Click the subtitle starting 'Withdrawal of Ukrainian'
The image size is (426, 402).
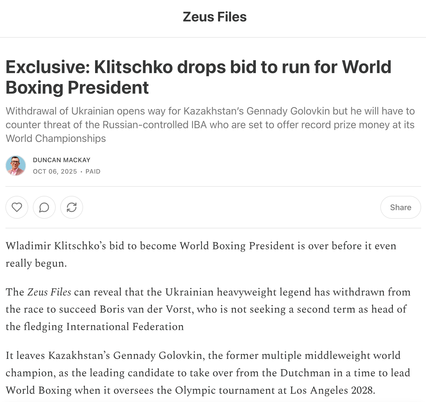click(x=210, y=124)
